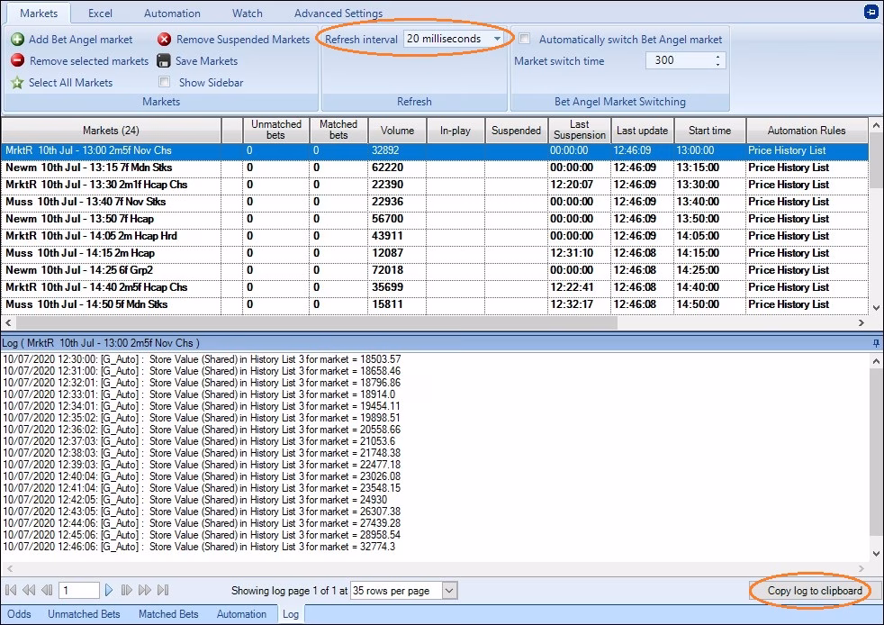884x625 pixels.
Task: Switch to the Unmatched Bets bottom tab
Action: [84, 613]
